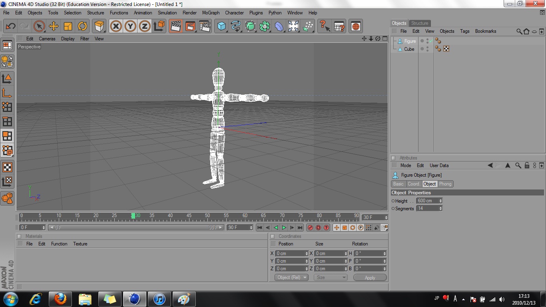The width and height of the screenshot is (546, 307).
Task: Switch to the Coord. attributes tab
Action: click(414, 184)
